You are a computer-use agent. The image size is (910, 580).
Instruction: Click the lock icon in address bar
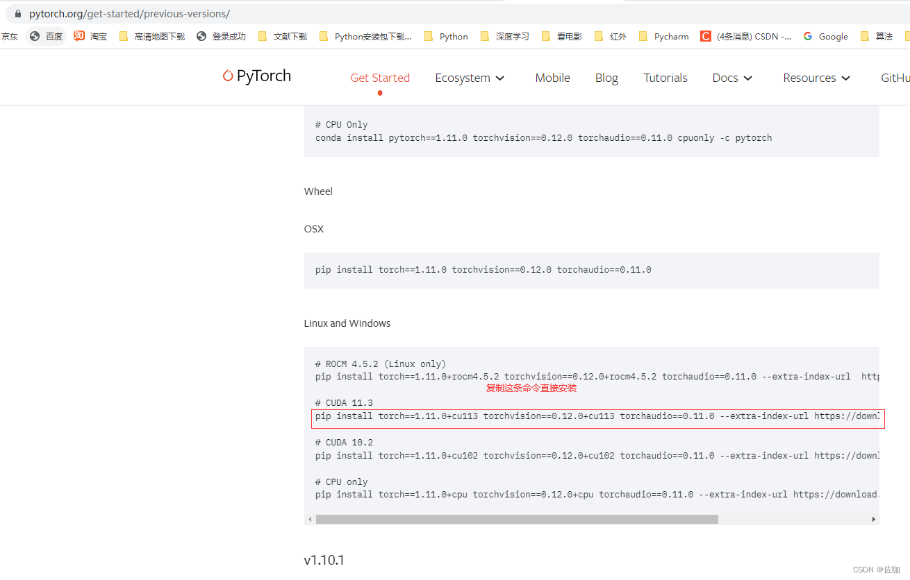click(x=18, y=14)
